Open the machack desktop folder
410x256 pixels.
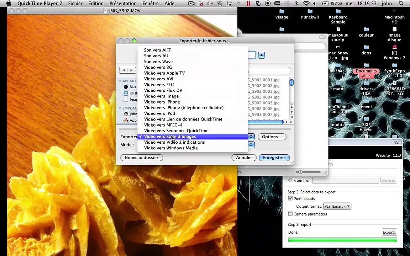coord(338,65)
